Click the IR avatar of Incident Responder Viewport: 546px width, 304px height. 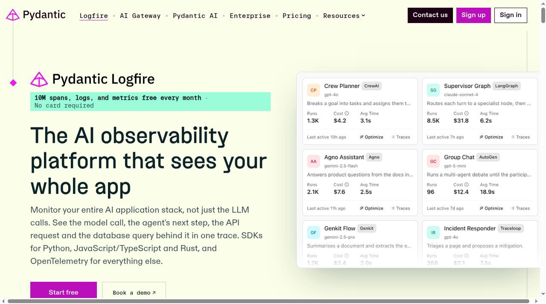tap(433, 232)
